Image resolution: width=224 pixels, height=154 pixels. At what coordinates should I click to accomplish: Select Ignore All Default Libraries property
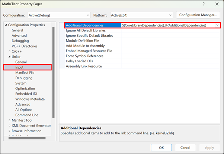coord(86,30)
